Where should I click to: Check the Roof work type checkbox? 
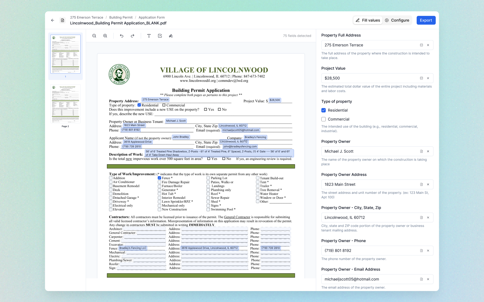coord(208,194)
